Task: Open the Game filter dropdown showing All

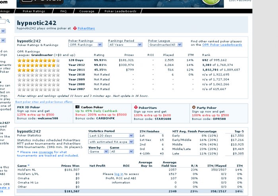Action: tap(122, 152)
